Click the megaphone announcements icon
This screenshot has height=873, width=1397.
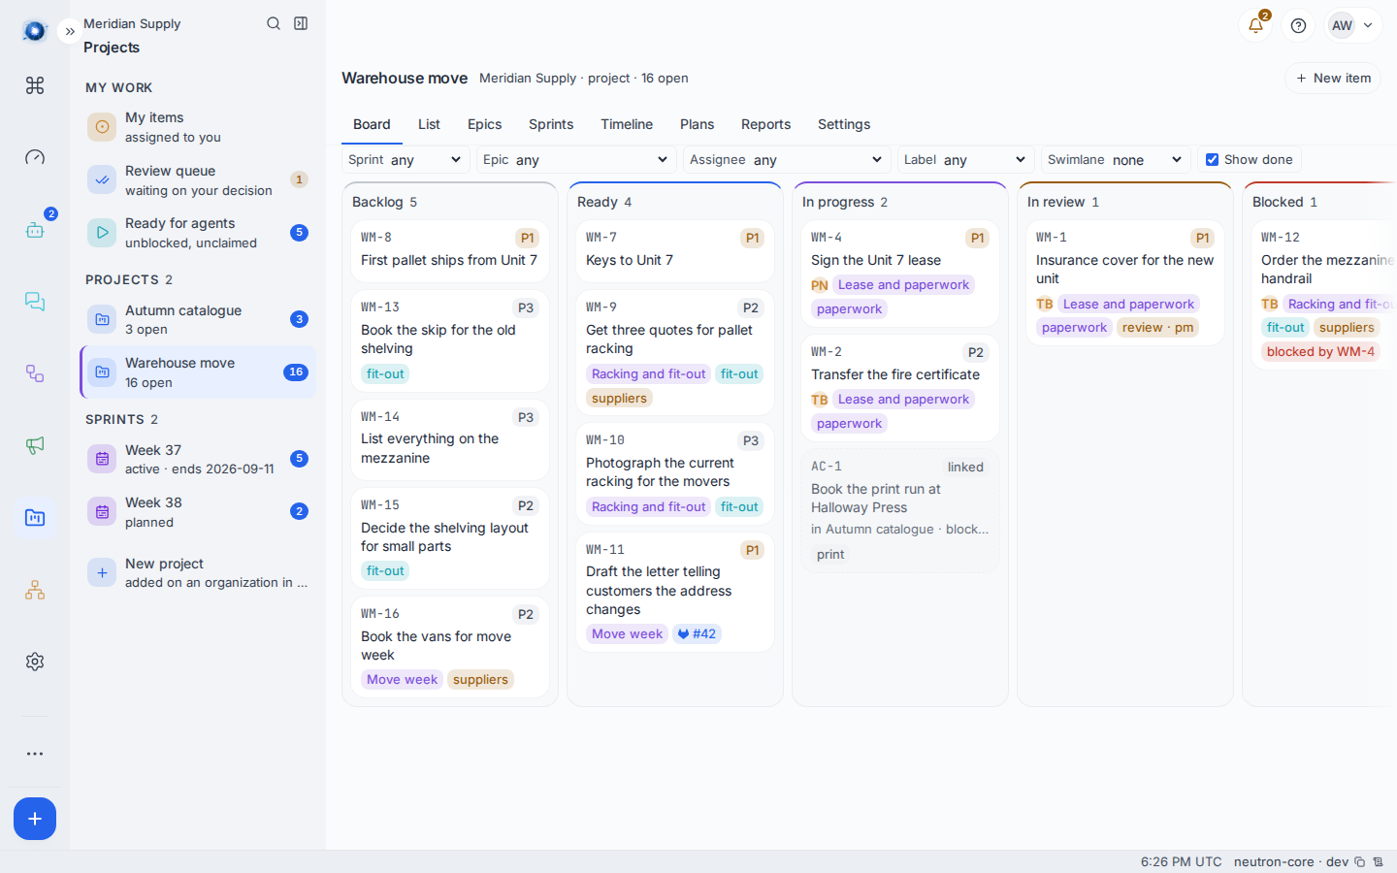tap(35, 445)
